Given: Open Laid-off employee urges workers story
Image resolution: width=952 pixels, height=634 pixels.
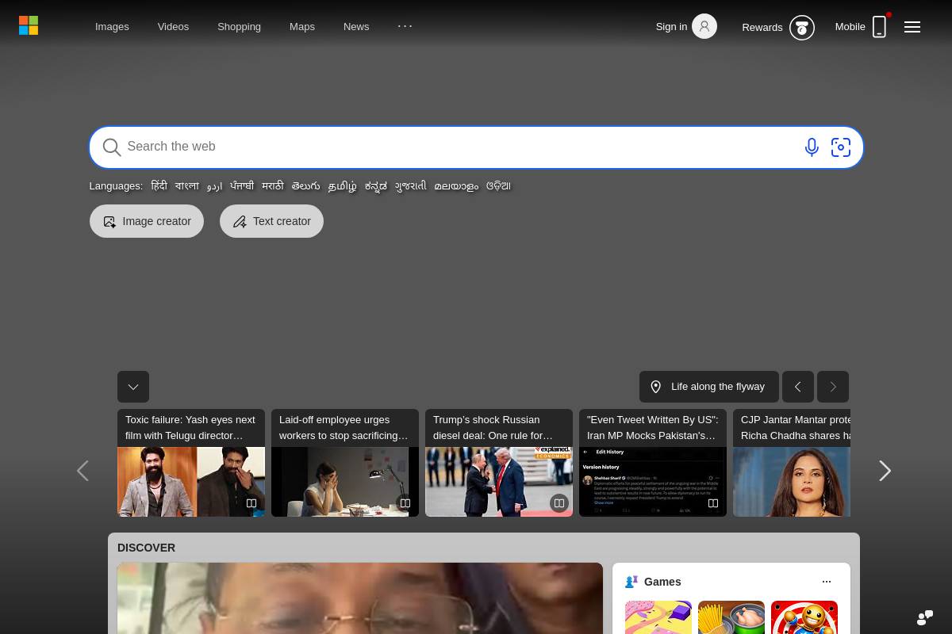Looking at the screenshot, I should coord(345,463).
